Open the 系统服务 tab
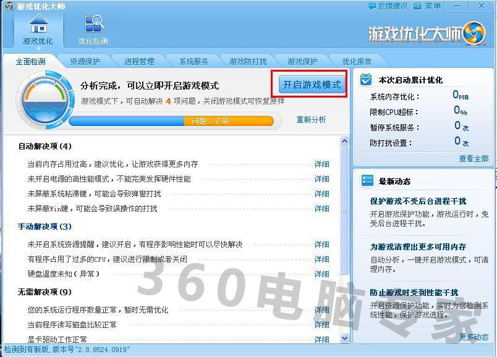Viewport: 497px width, 357px height. [193, 61]
